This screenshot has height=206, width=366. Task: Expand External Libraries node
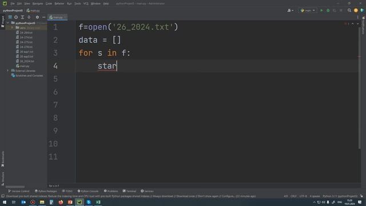pyautogui.click(x=8, y=70)
